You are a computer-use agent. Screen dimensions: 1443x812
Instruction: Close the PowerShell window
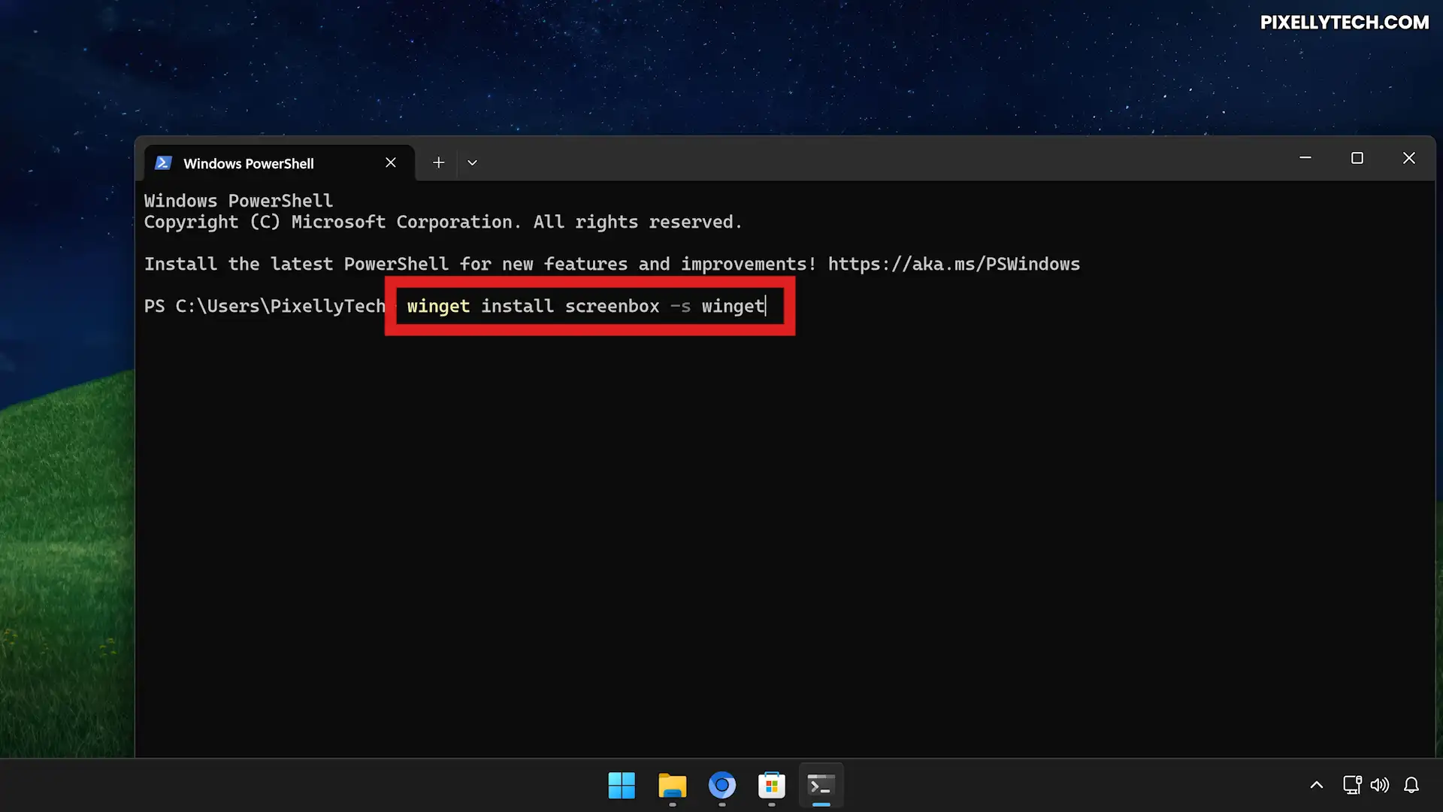tap(1409, 158)
